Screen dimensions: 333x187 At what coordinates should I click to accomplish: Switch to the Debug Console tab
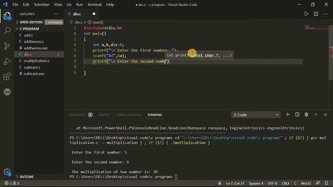pos(129,115)
